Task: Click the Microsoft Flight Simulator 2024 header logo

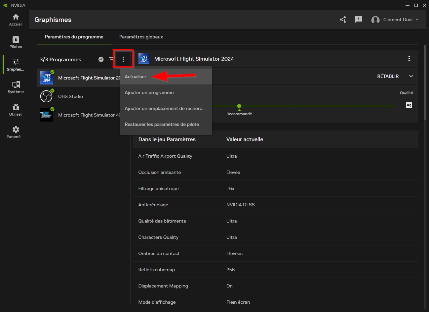Action: coord(144,59)
